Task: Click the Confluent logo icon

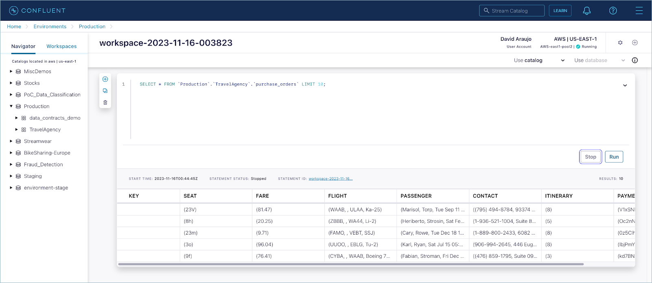Action: [13, 11]
